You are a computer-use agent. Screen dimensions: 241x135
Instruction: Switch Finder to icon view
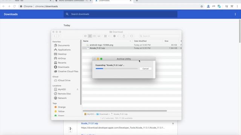(x=85, y=36)
